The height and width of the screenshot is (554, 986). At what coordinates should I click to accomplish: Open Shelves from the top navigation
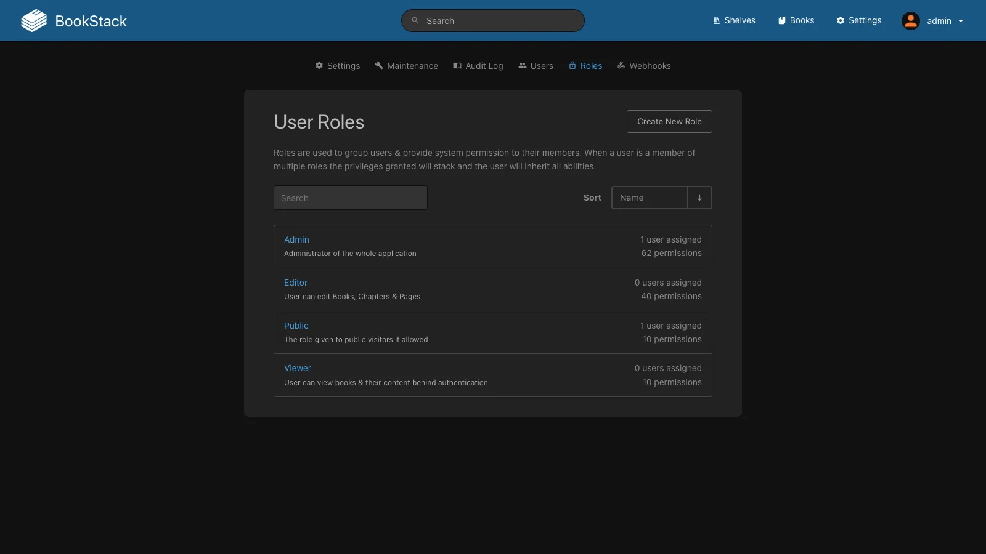(734, 21)
